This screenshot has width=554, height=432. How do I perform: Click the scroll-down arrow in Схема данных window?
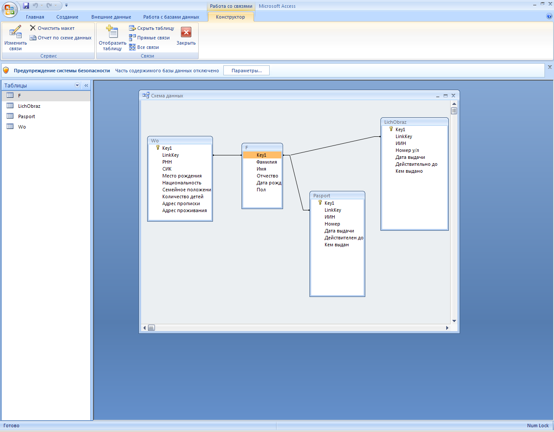tap(454, 321)
